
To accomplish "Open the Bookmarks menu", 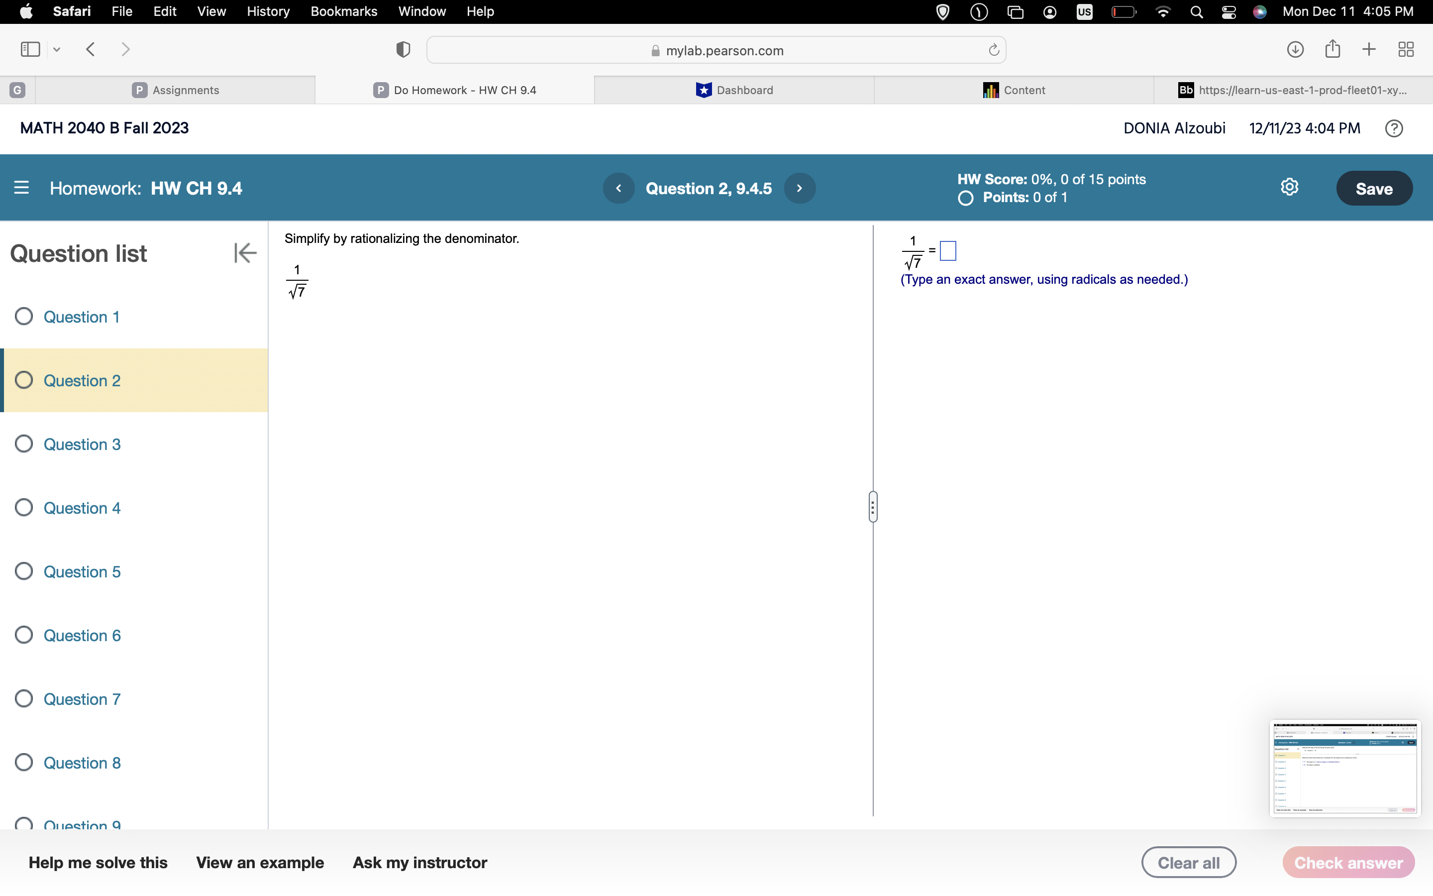I will point(344,11).
